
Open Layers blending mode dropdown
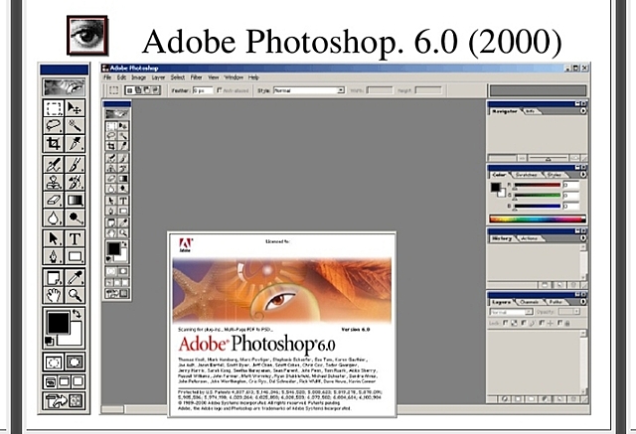point(511,312)
